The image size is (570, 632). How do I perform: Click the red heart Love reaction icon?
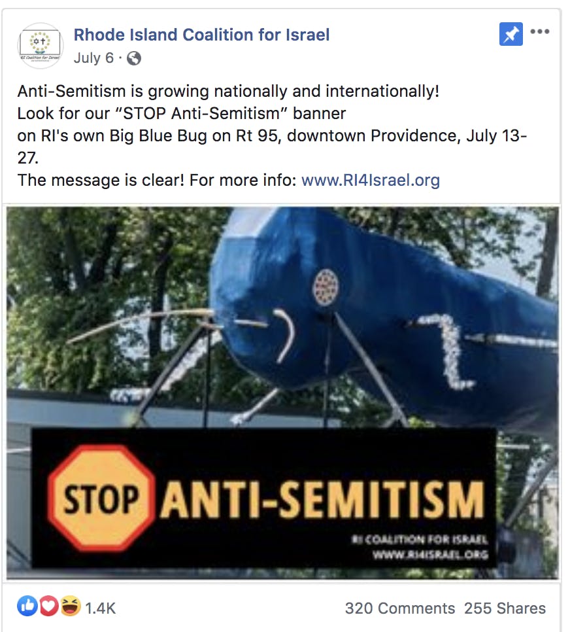click(x=49, y=606)
